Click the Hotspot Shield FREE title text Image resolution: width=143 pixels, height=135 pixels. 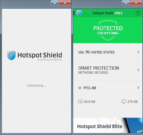(108, 13)
